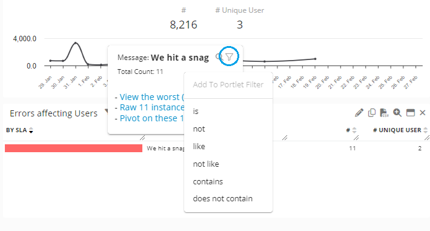Open the 'Raw 11 instances' link
Viewport: 430px width, 231px height.
pos(152,107)
